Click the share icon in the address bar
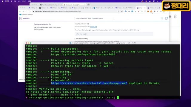The width and height of the screenshot is (191, 107). (119, 11)
